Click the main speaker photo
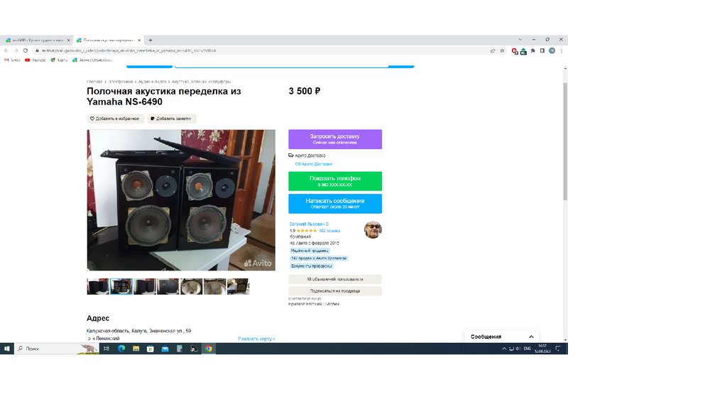This screenshot has height=409, width=727. 181,200
